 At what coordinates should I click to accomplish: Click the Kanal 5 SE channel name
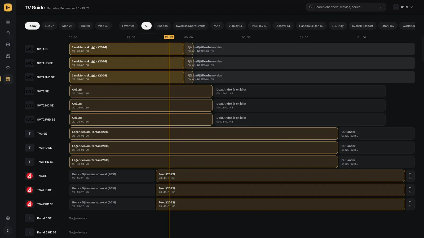44,218
